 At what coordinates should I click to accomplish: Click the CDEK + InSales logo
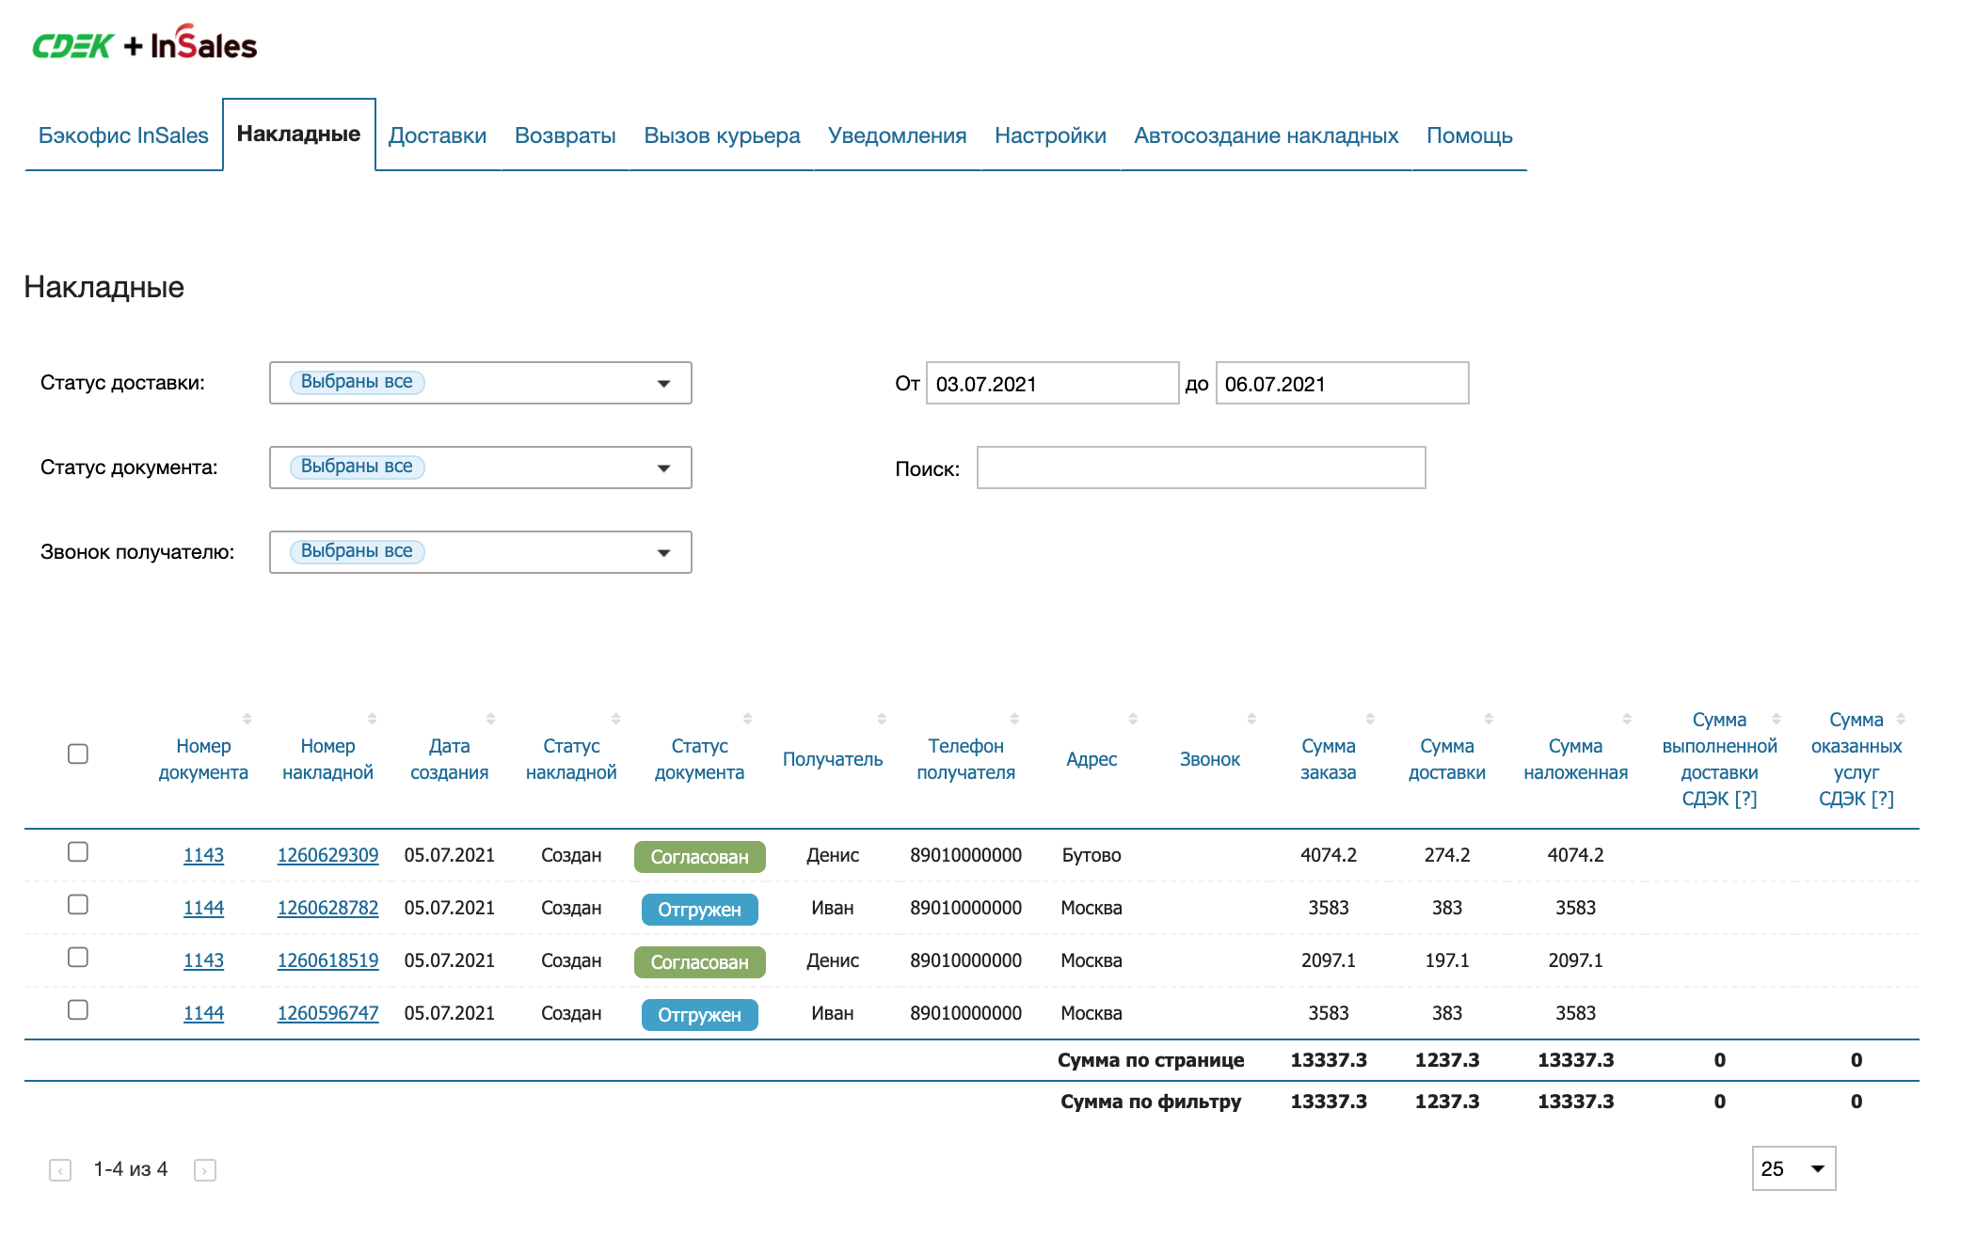click(144, 44)
